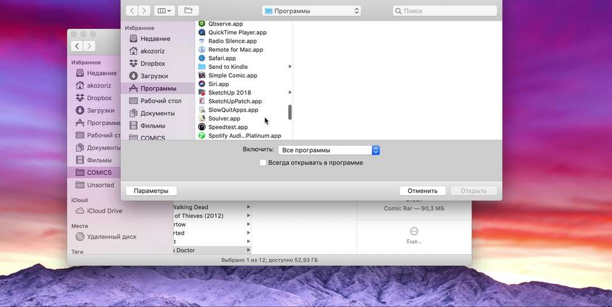The height and width of the screenshot is (307, 612).
Task: Select Фильмы in background Finder sidebar
Action: click(x=94, y=160)
